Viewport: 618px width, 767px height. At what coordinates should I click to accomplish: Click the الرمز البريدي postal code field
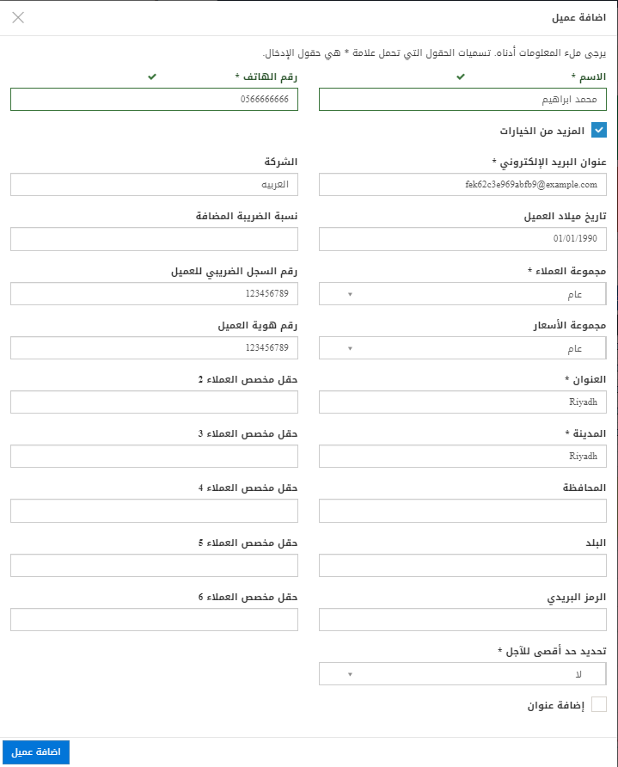click(462, 619)
